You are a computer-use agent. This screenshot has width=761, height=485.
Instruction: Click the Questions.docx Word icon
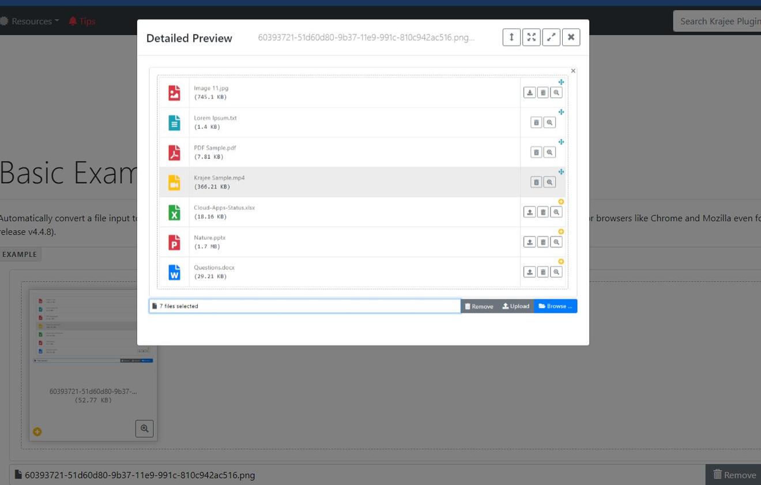click(x=174, y=272)
